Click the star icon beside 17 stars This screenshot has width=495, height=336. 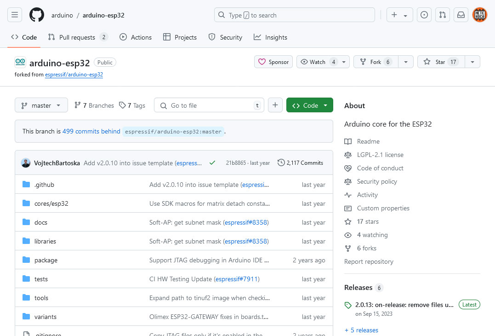(x=348, y=221)
